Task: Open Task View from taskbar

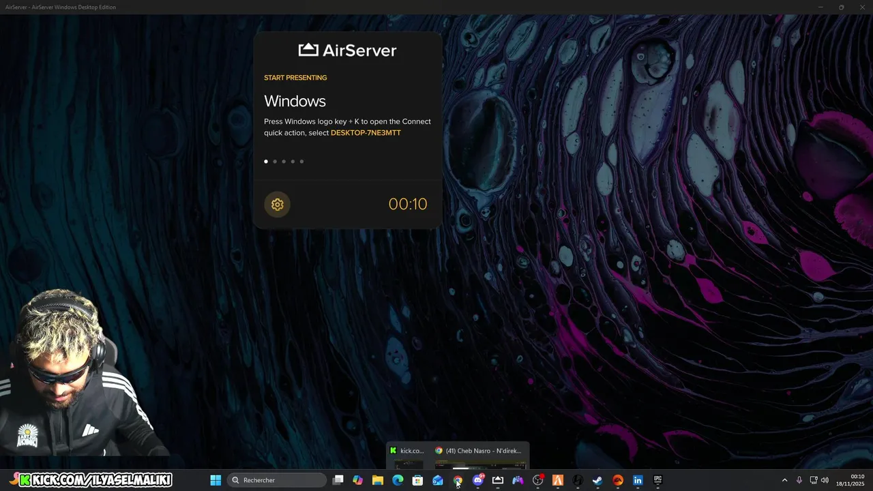Action: [x=338, y=480]
